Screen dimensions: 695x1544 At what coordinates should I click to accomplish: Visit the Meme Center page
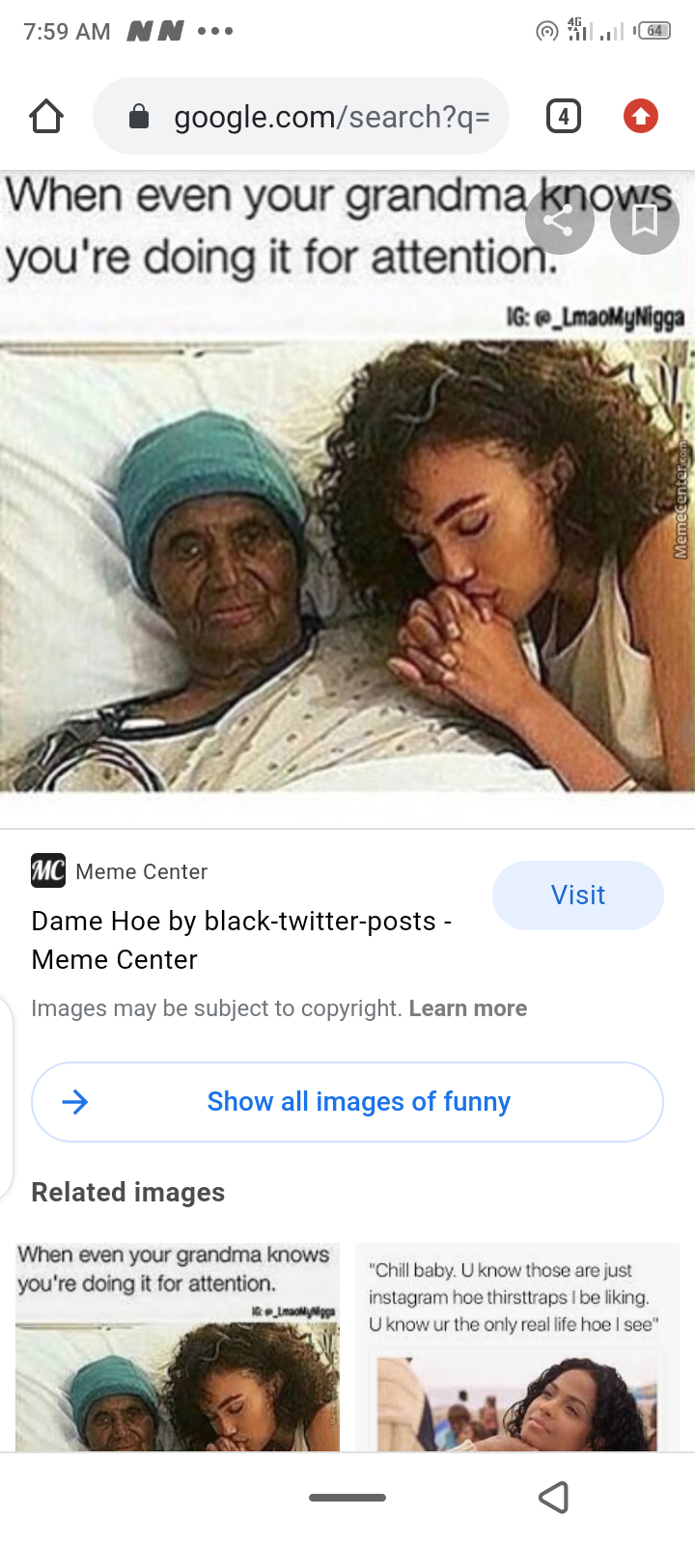pos(578,896)
